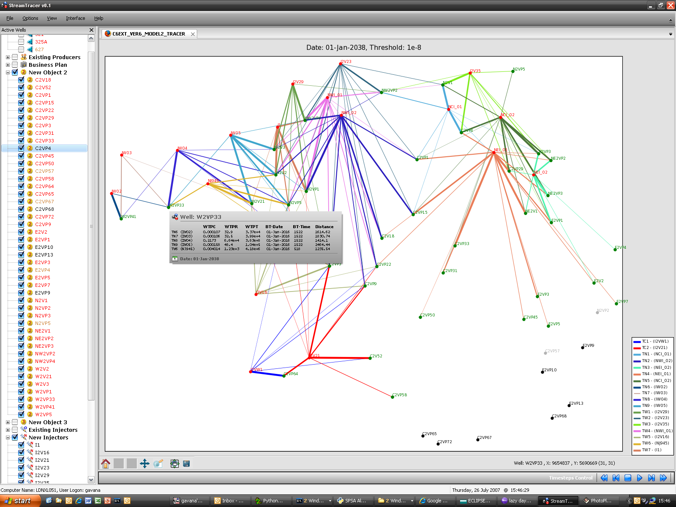Toggle the New Object 2 checkbox

15,72
